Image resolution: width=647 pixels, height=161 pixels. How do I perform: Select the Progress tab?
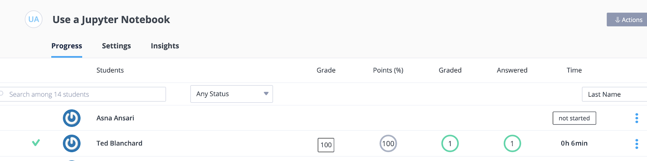pyautogui.click(x=67, y=46)
